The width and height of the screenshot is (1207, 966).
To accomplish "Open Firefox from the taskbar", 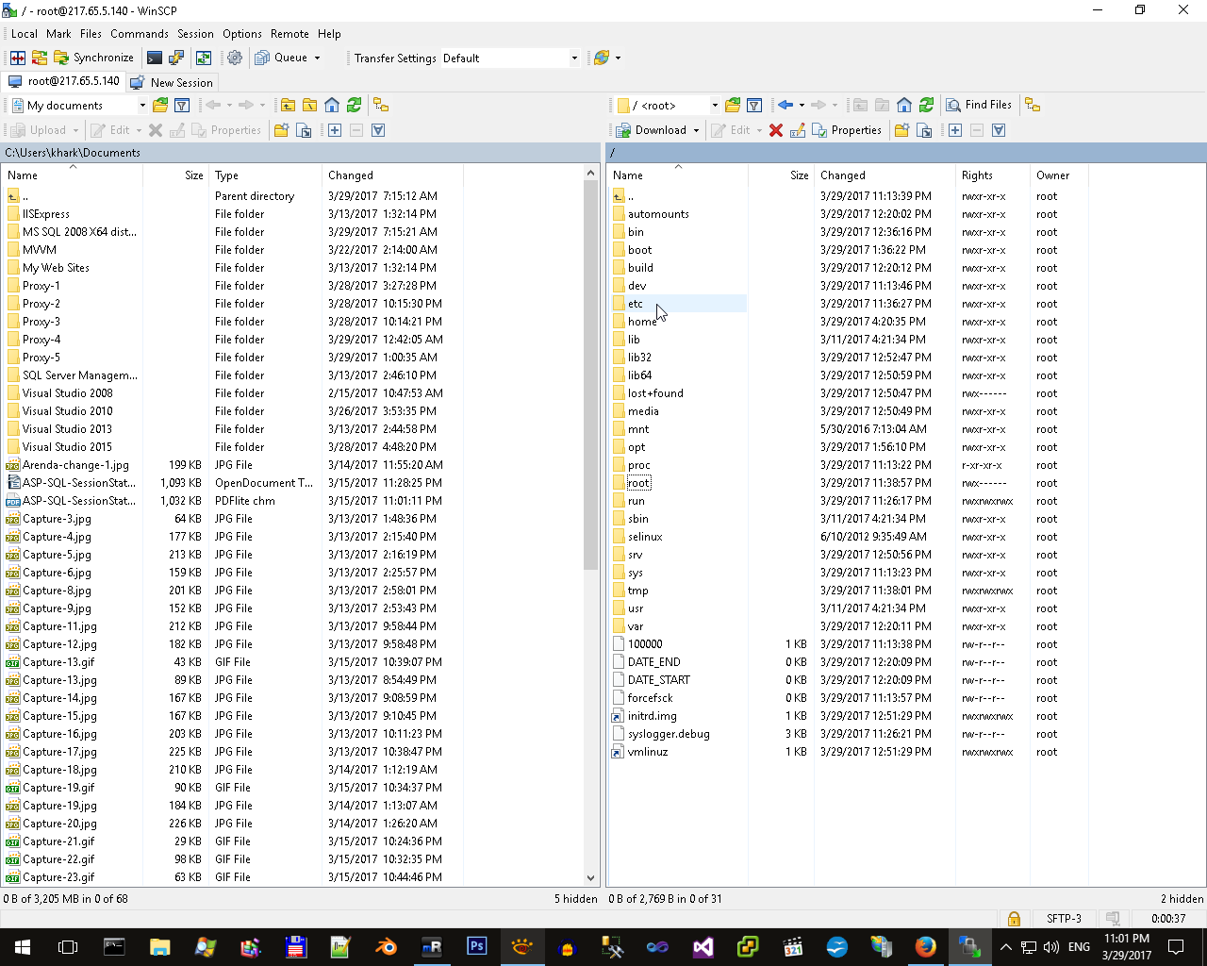I will 926,947.
